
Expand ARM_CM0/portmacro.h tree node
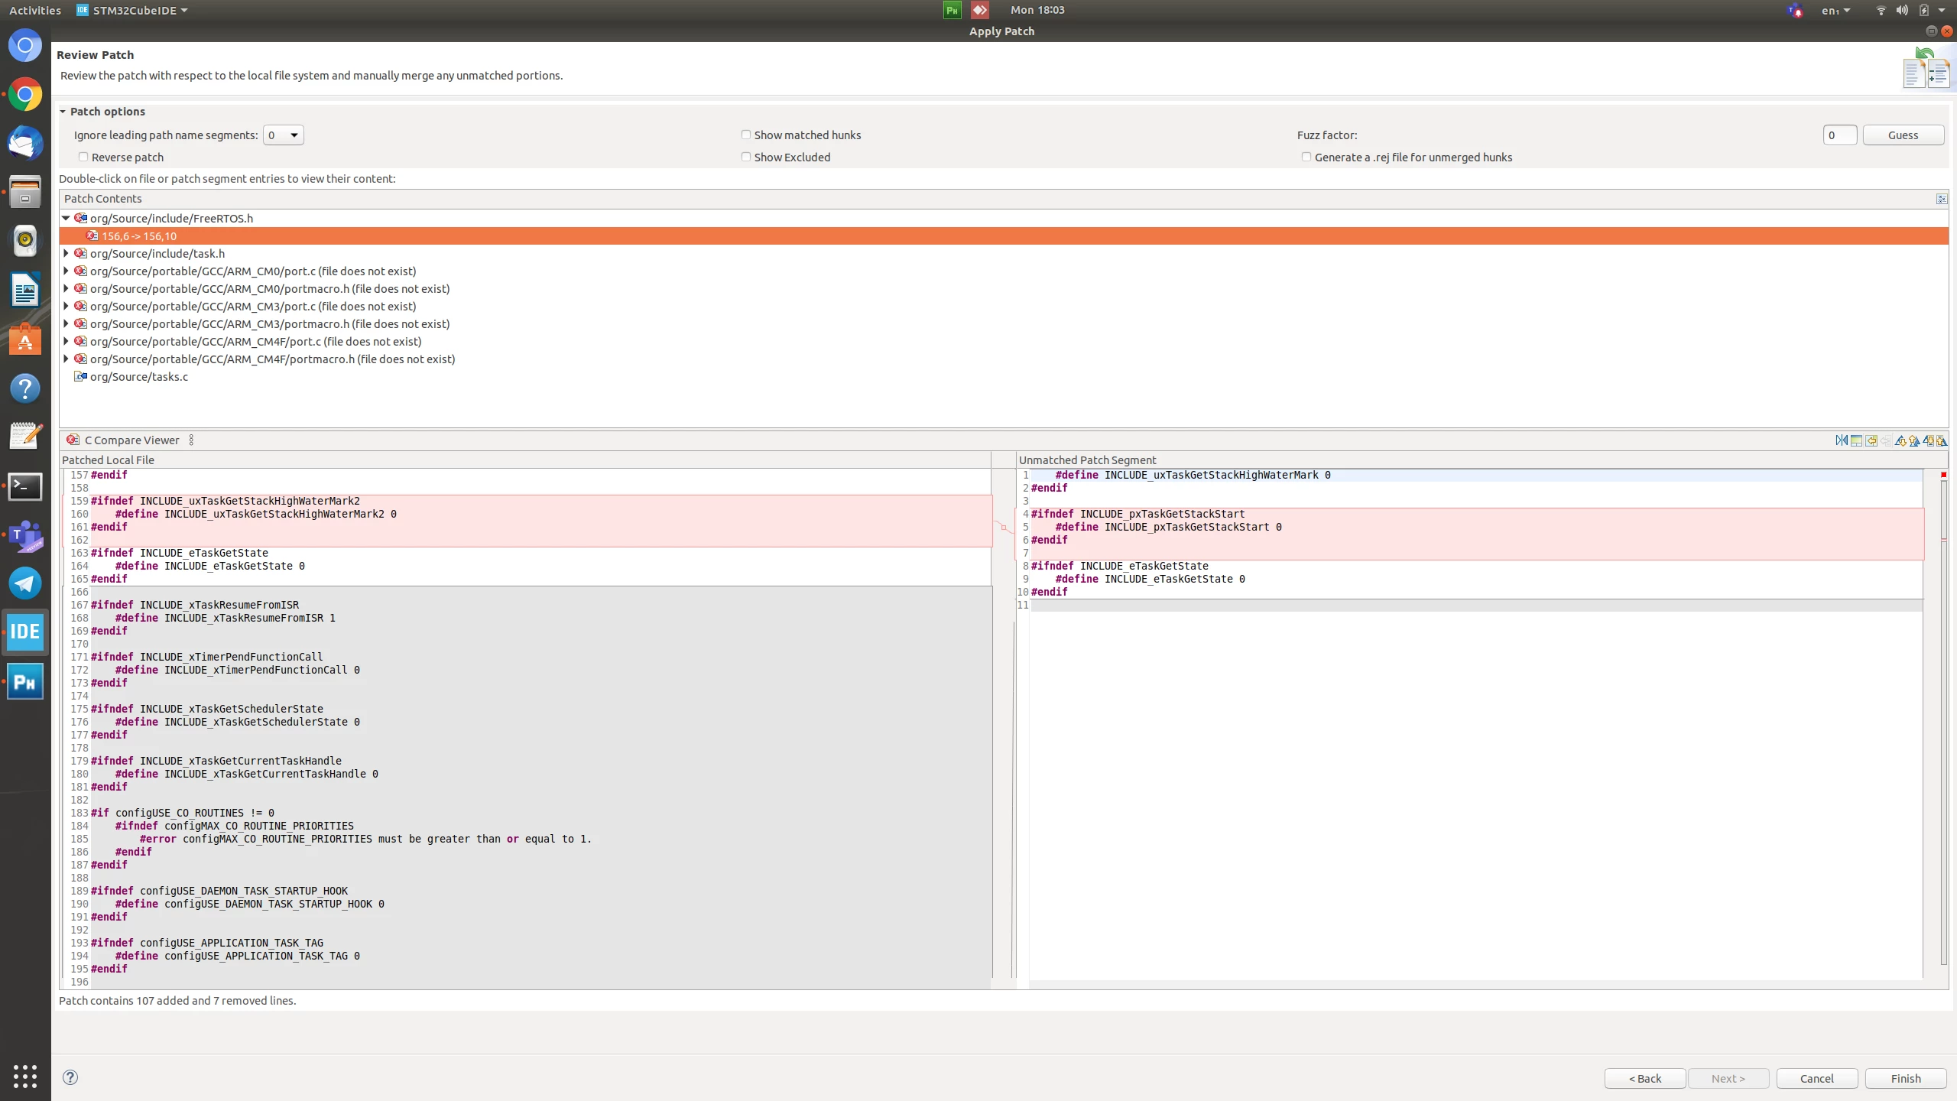(x=67, y=288)
